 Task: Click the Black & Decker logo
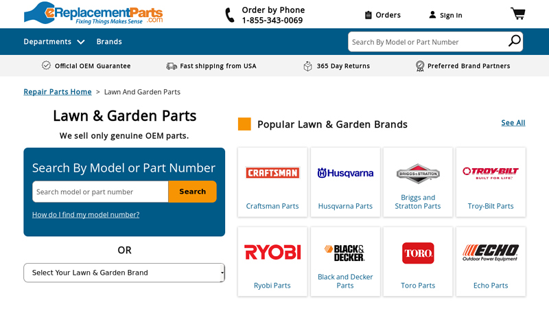tap(345, 253)
